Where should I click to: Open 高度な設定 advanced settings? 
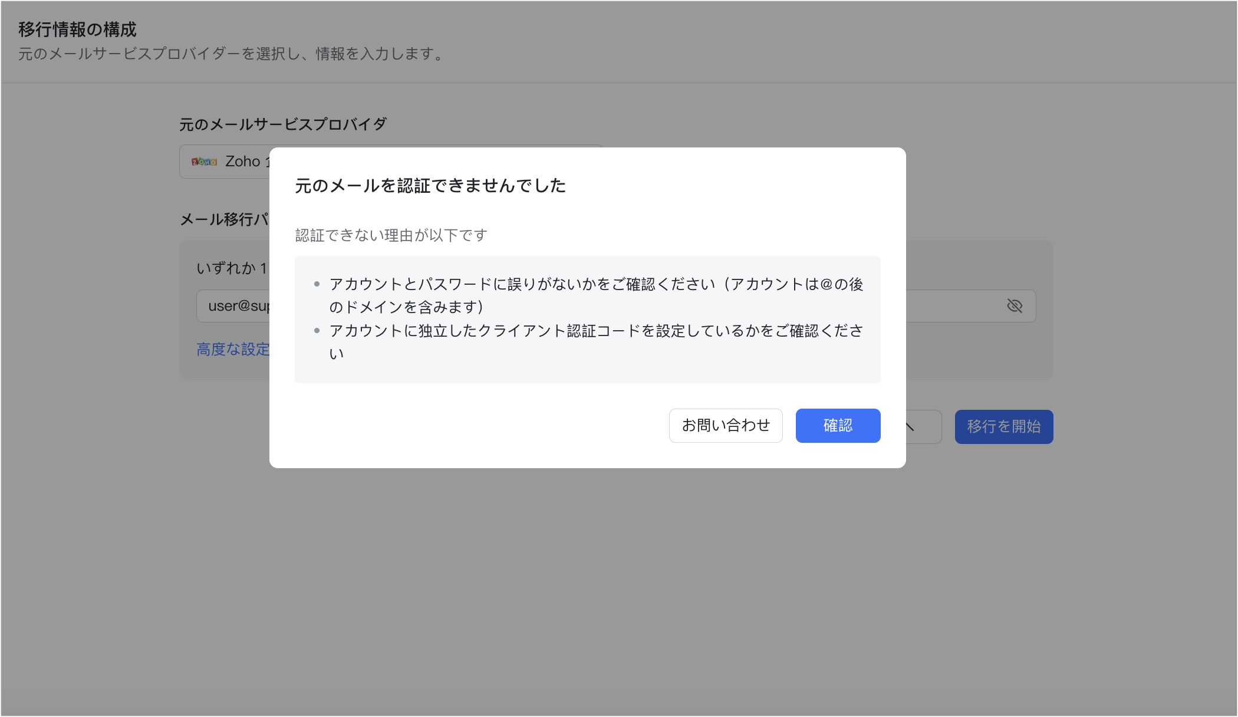[x=233, y=349]
